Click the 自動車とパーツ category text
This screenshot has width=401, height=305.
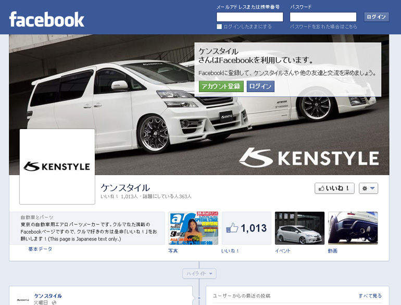(x=37, y=218)
